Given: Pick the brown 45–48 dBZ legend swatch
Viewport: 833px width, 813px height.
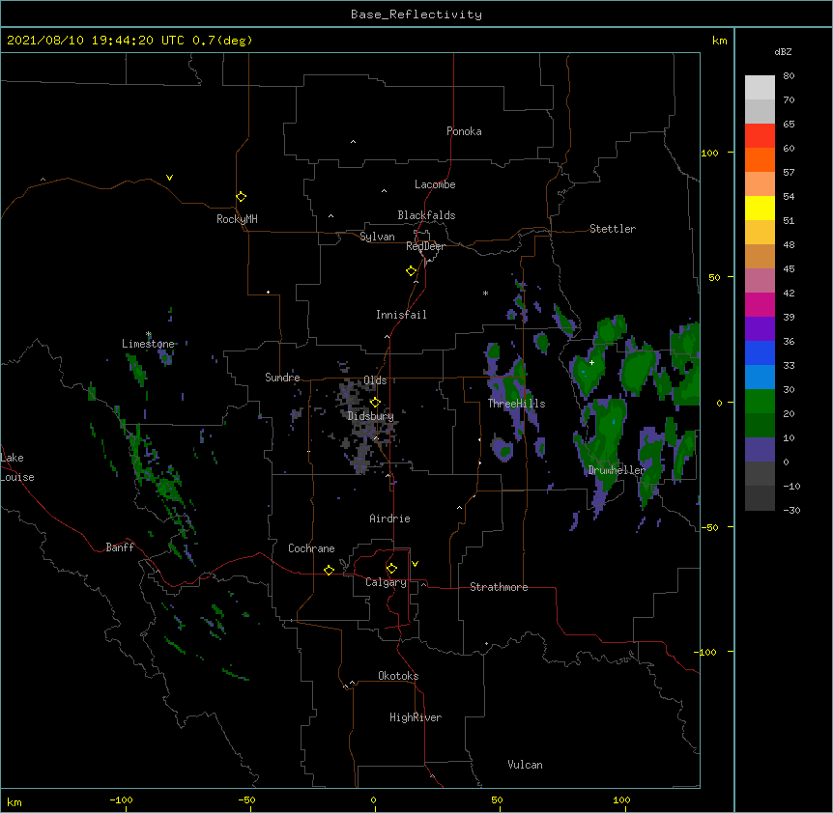Looking at the screenshot, I should pyautogui.click(x=760, y=256).
